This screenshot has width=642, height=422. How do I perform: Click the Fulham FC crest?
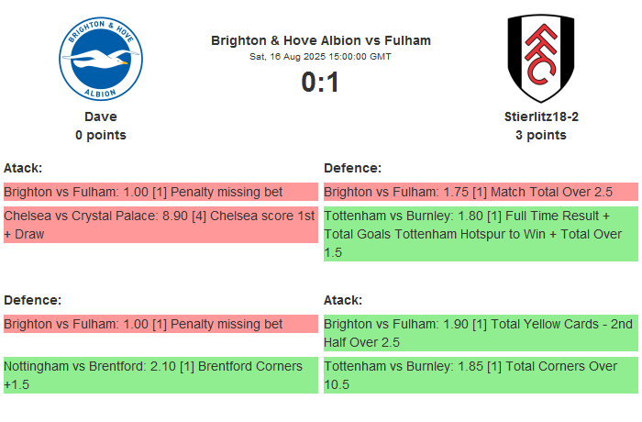pyautogui.click(x=540, y=58)
